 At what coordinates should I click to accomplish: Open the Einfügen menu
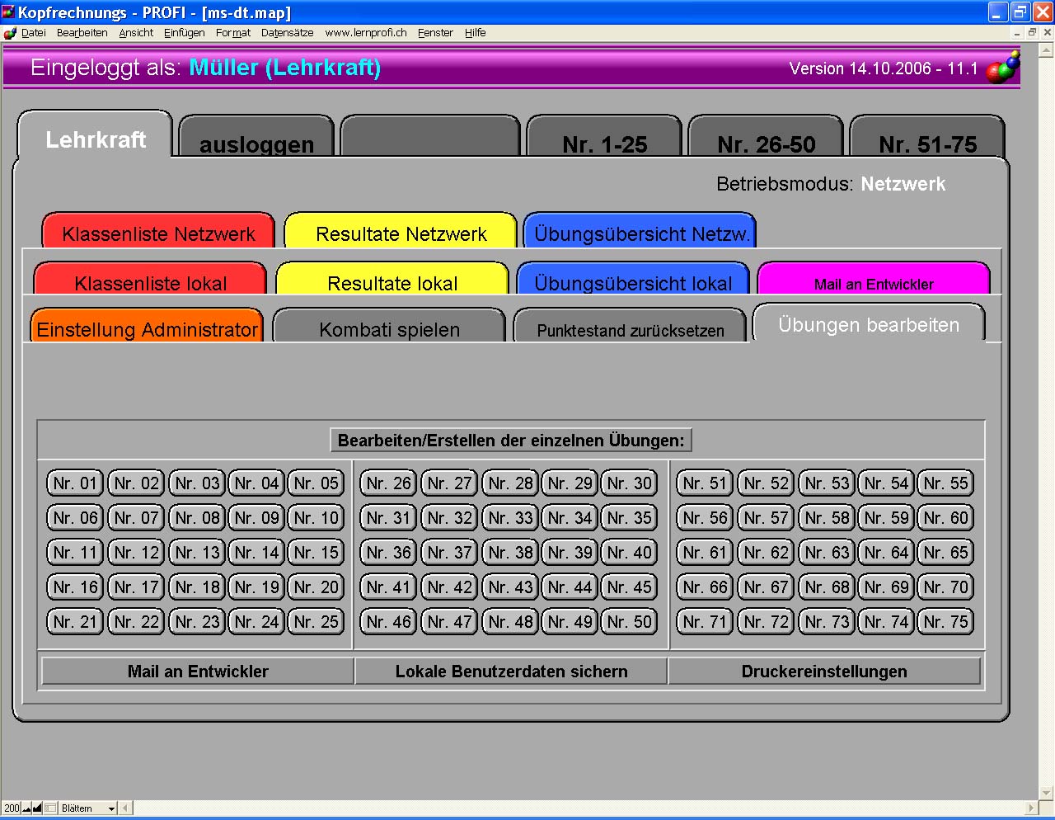pyautogui.click(x=185, y=33)
